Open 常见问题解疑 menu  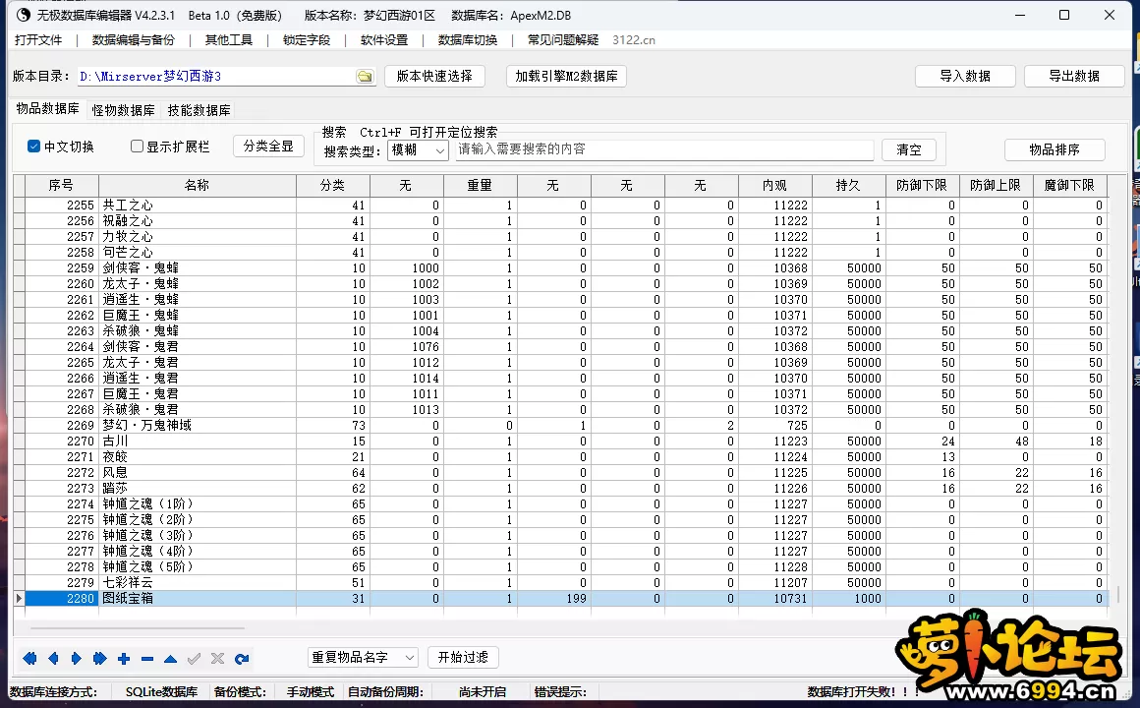(563, 40)
